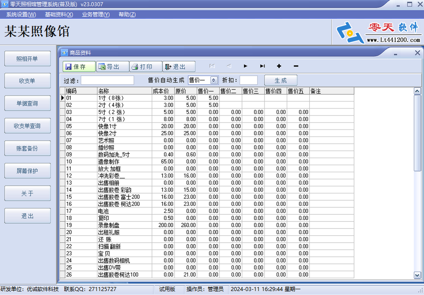Click the 生成 generate button
This screenshot has width=424, height=295.
pos(281,80)
